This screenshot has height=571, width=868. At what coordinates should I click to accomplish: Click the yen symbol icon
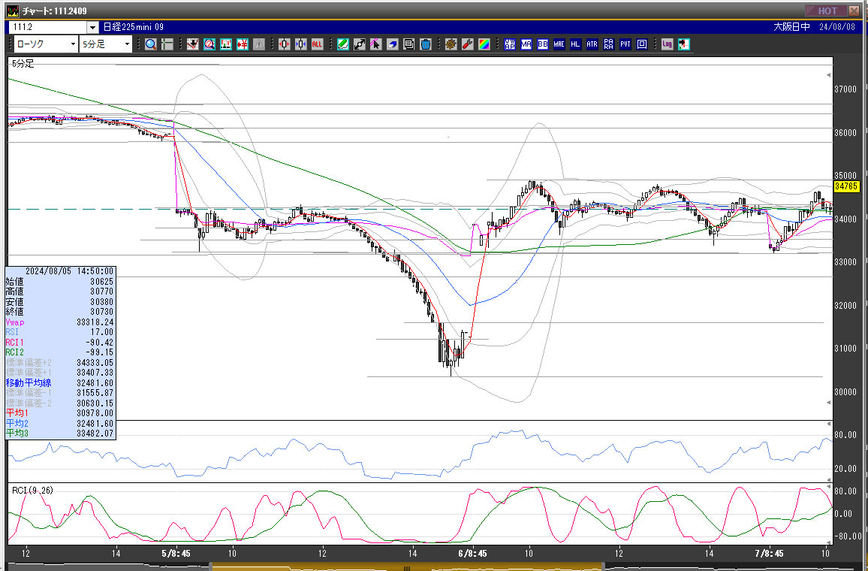[x=243, y=44]
